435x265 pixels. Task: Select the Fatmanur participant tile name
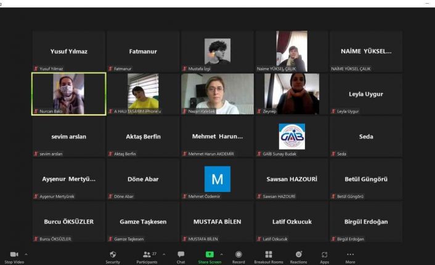pyautogui.click(x=143, y=51)
